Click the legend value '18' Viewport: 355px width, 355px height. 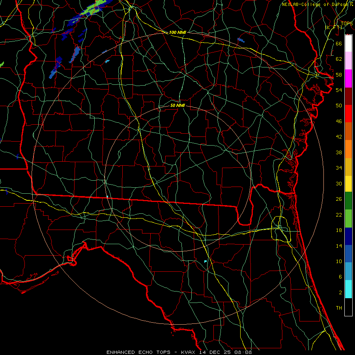click(339, 230)
